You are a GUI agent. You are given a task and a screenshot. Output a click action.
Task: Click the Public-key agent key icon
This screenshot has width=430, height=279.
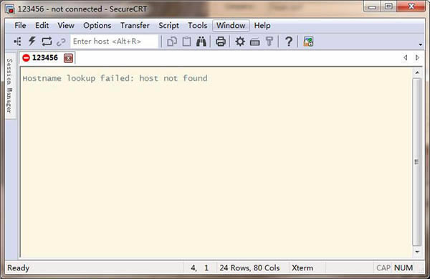(269, 42)
